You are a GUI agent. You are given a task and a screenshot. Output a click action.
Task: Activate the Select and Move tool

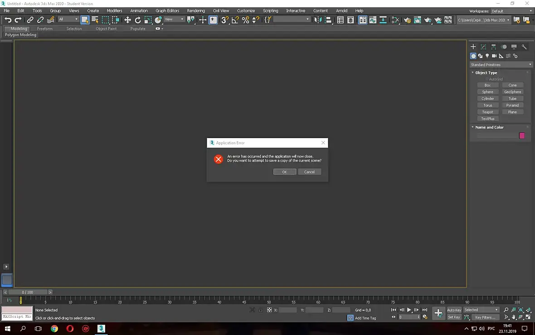(x=127, y=20)
